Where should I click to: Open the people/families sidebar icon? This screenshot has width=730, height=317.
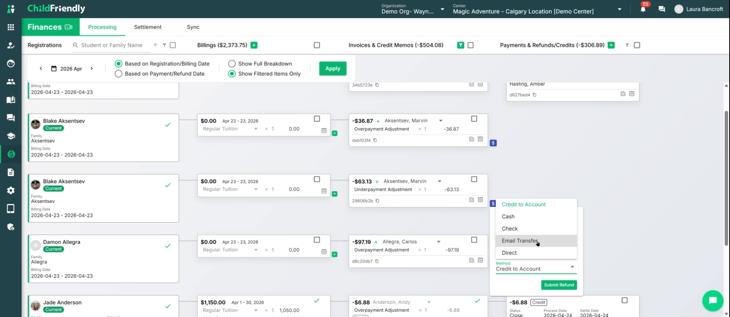pos(11,82)
